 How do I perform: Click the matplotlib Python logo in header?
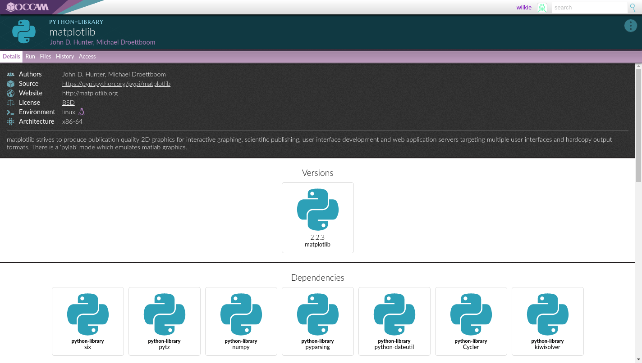click(x=24, y=31)
